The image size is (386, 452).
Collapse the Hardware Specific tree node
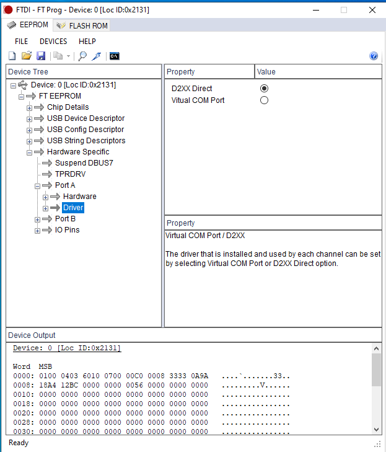click(x=29, y=153)
